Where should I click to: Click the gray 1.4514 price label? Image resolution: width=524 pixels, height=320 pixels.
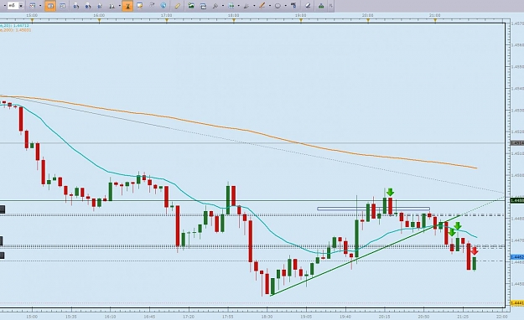(517, 143)
